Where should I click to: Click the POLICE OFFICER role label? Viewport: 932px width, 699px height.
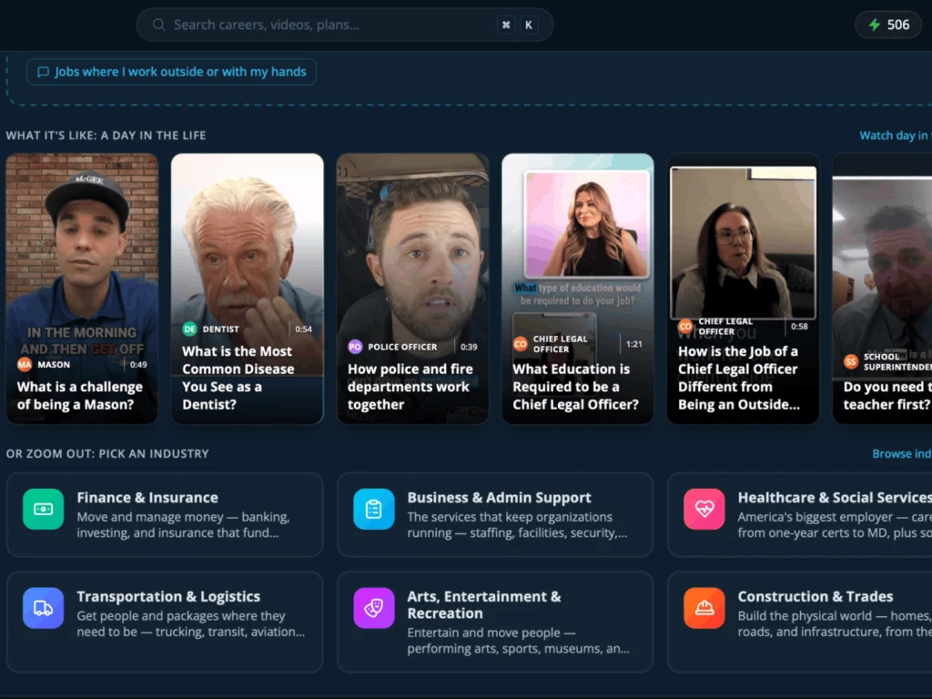point(402,347)
